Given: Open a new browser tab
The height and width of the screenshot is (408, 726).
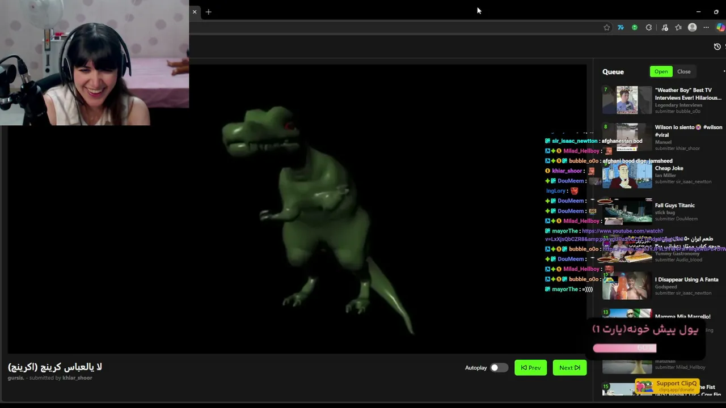Looking at the screenshot, I should click(x=208, y=11).
